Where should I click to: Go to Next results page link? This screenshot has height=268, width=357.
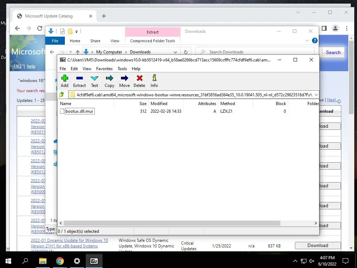(x=331, y=100)
